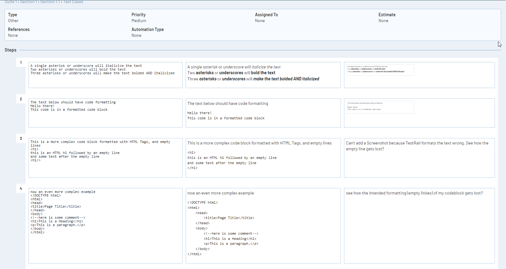This screenshot has width=506, height=269.
Task: Go to Section 1 in the breadcrumb
Action: (x=28, y=2)
